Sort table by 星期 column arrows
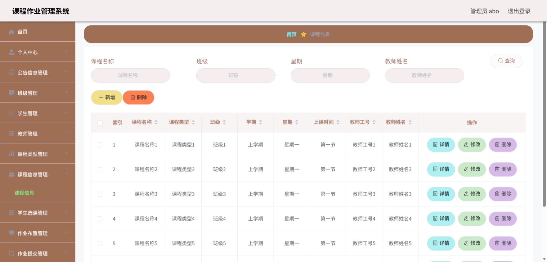 pos(297,122)
